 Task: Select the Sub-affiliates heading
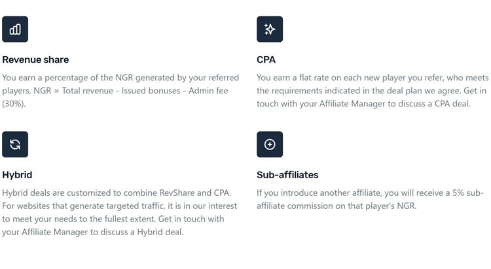(287, 174)
